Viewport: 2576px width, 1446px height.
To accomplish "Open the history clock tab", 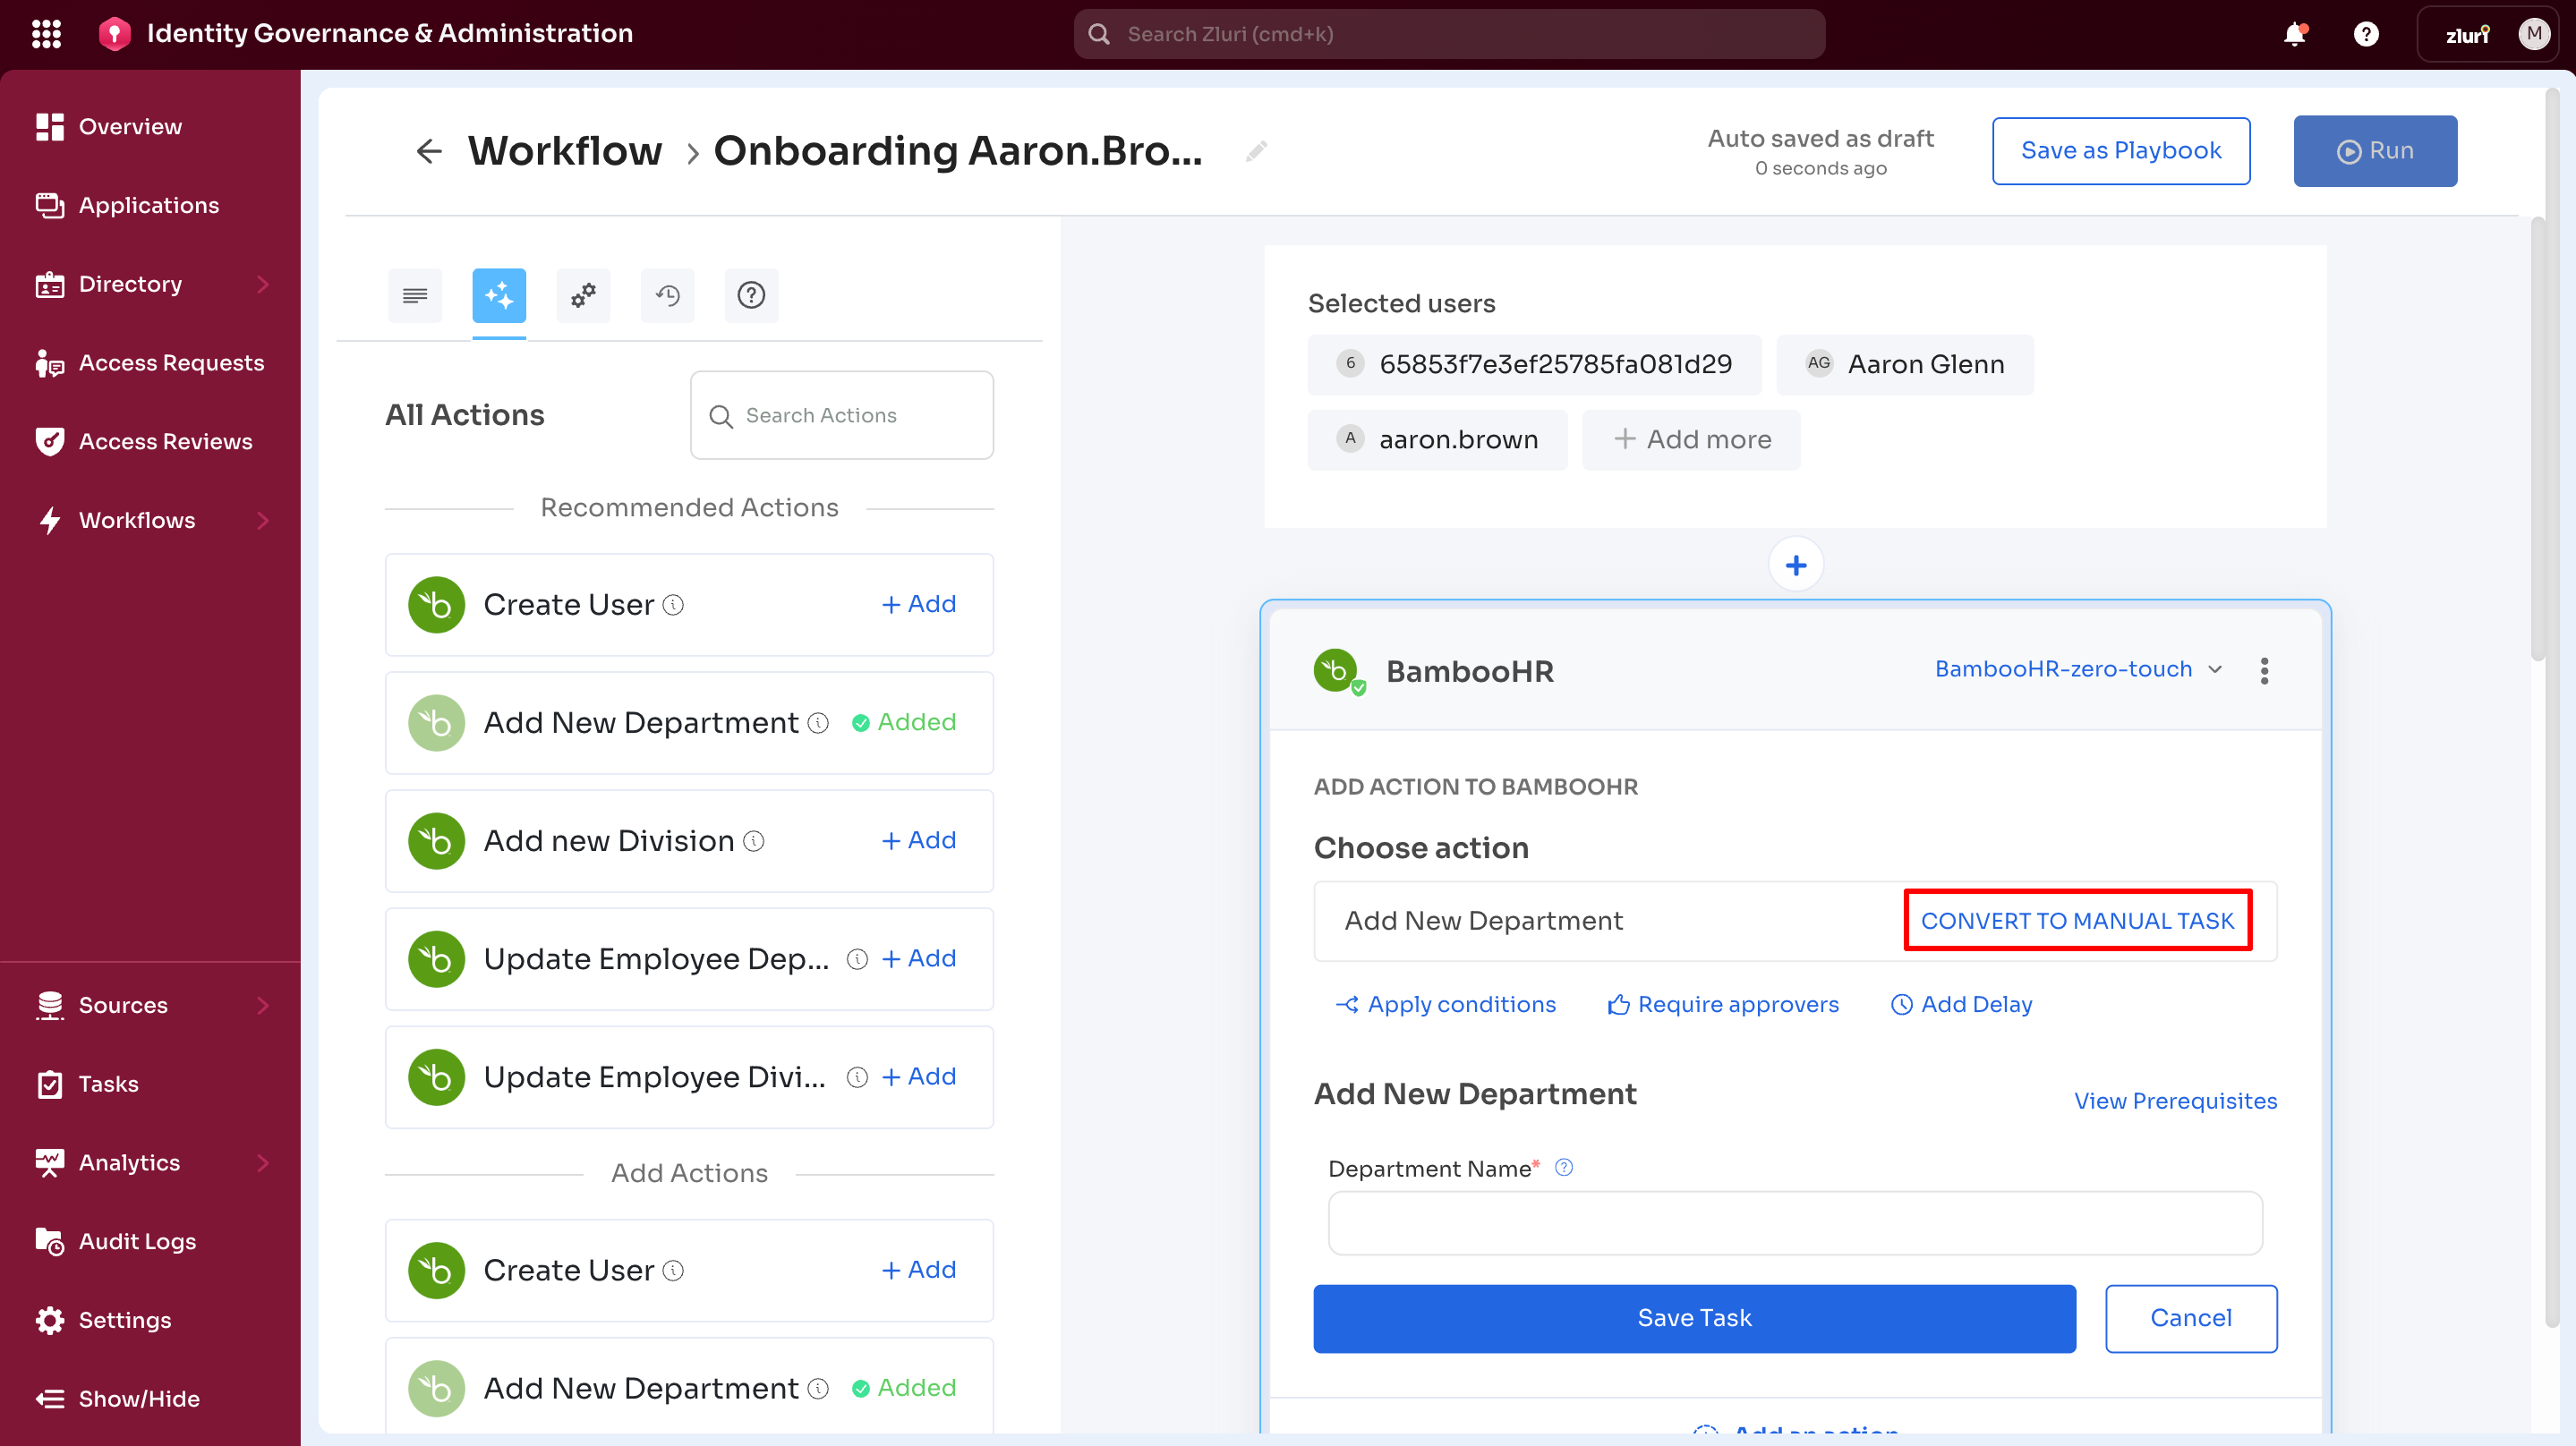I will (x=667, y=295).
